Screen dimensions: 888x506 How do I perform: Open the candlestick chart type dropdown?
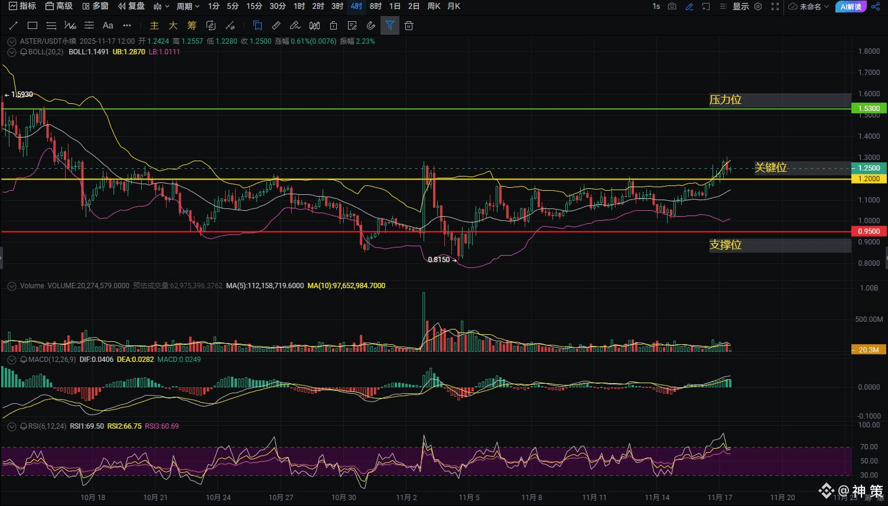(161, 6)
